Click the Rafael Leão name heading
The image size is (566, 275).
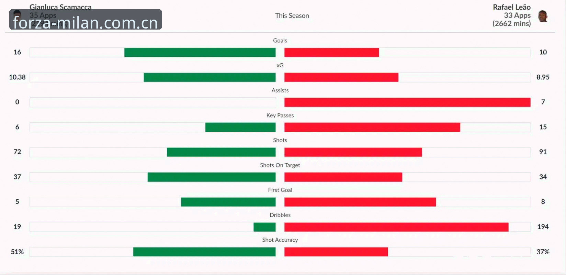pyautogui.click(x=511, y=7)
